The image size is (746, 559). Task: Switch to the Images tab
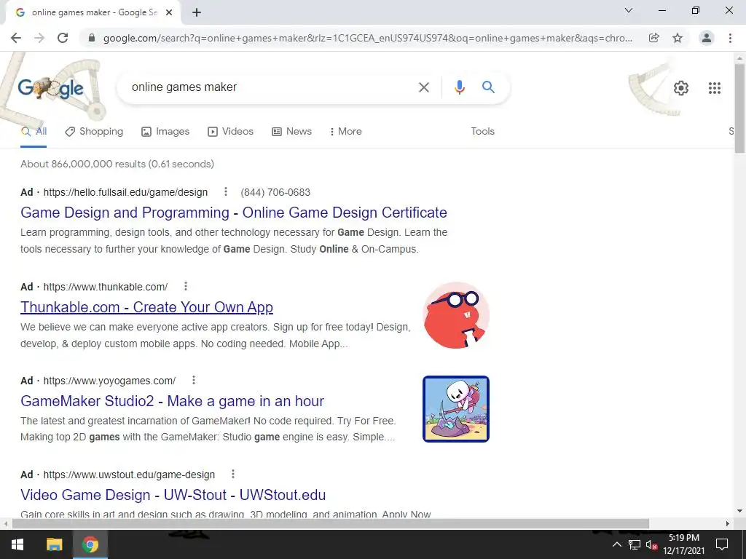pyautogui.click(x=165, y=132)
